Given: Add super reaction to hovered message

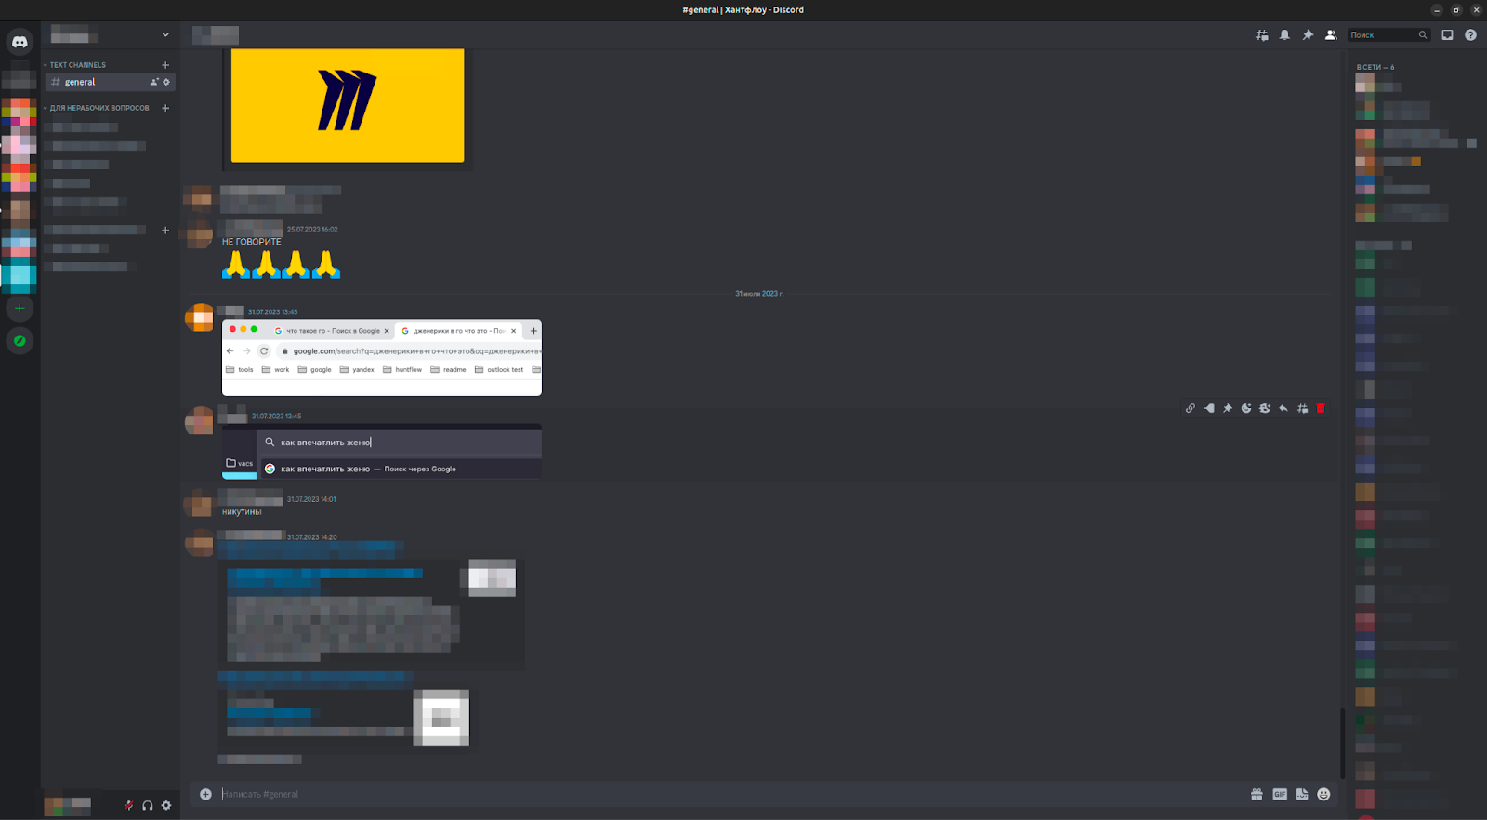Looking at the screenshot, I should pos(1265,408).
